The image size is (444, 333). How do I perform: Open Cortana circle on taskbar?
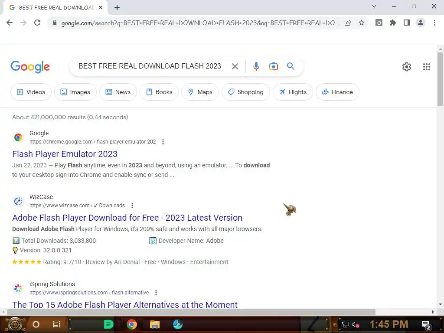(36, 324)
